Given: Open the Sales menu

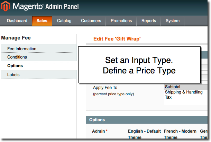Looking at the screenshot, I should pyautogui.click(x=42, y=21).
